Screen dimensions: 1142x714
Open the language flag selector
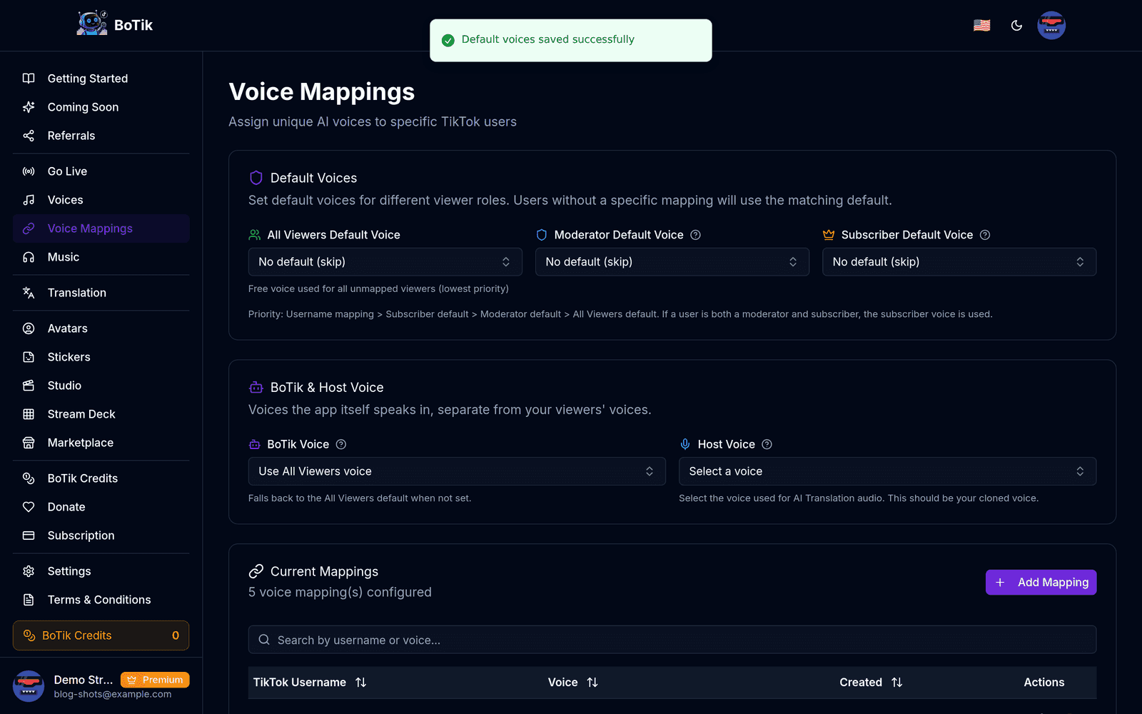pyautogui.click(x=982, y=26)
